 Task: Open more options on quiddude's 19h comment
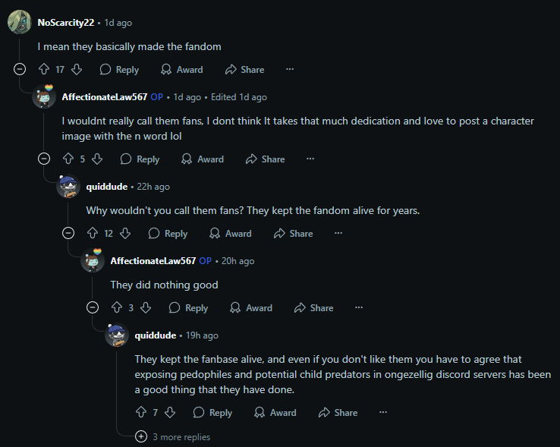382,413
